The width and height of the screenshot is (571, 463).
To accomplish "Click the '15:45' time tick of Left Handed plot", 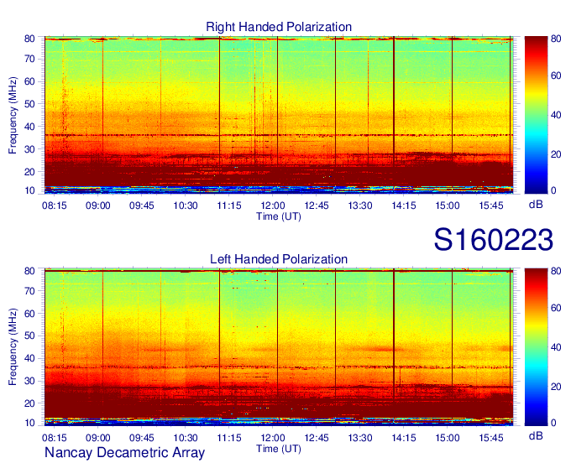I will click(491, 438).
